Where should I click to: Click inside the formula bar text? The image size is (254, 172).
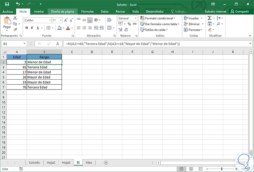pyautogui.click(x=123, y=44)
